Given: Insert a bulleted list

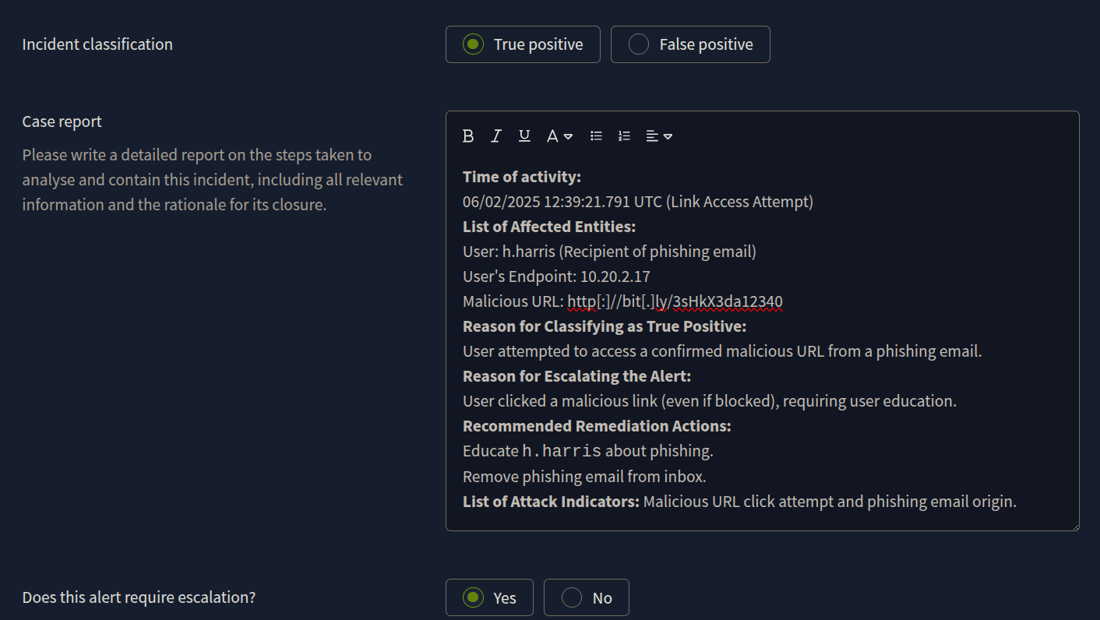Looking at the screenshot, I should [596, 136].
